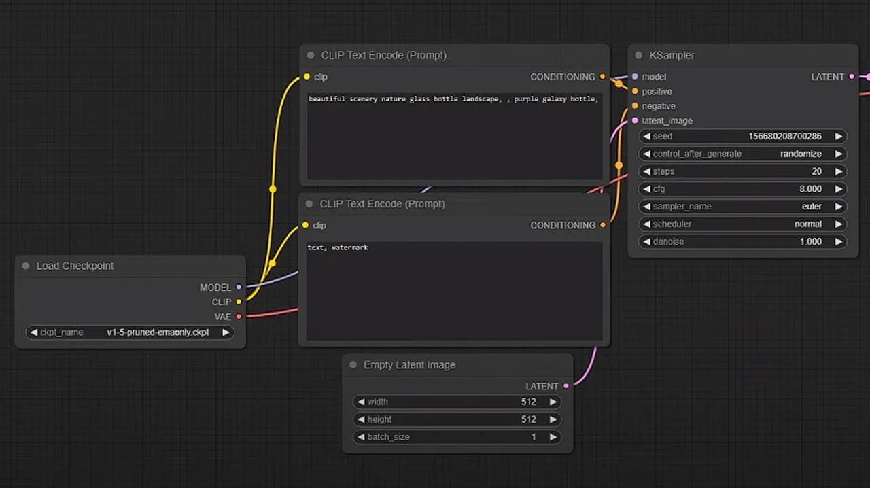
Task: Select next sampler_name with right arrow
Action: (839, 206)
